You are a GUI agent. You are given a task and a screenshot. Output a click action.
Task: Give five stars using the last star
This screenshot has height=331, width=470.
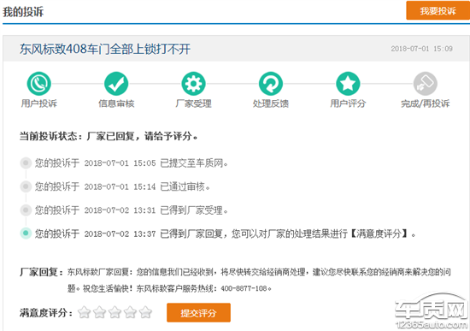[x=145, y=312]
